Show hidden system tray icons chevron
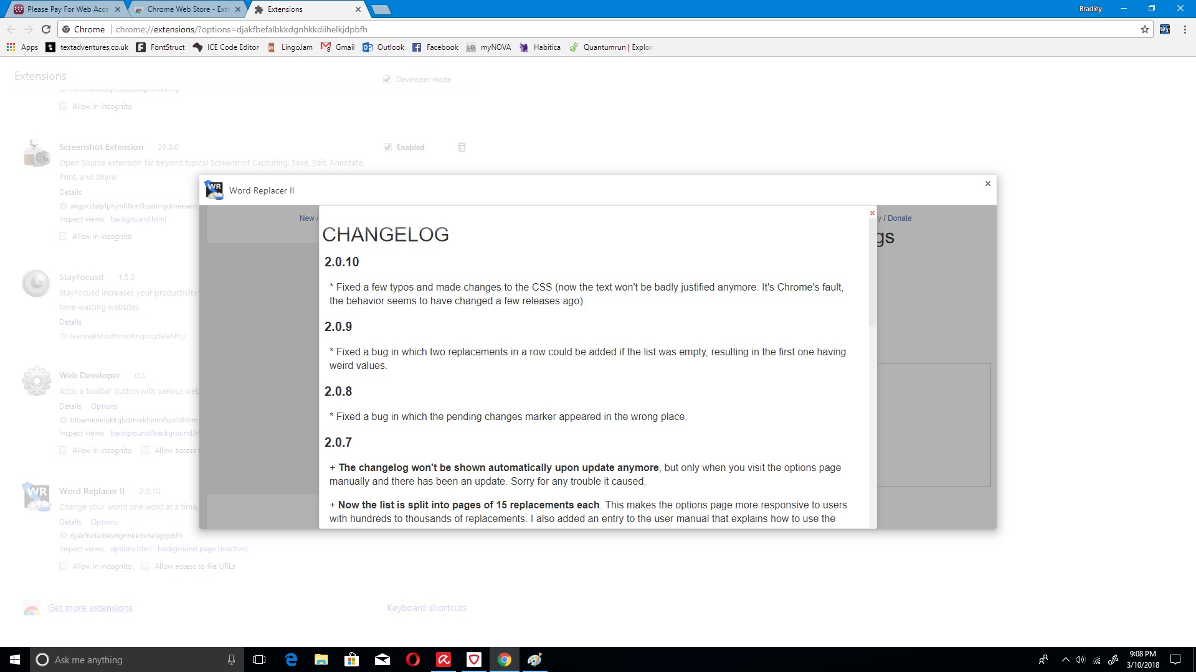 tap(1065, 660)
